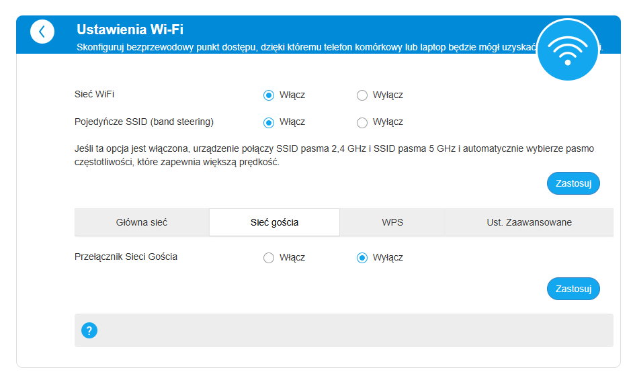Open the Sieć gościa tab
This screenshot has width=633, height=372.
pos(275,222)
